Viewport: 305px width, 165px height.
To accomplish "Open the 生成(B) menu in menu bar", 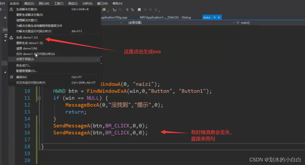I will click(x=15, y=4).
